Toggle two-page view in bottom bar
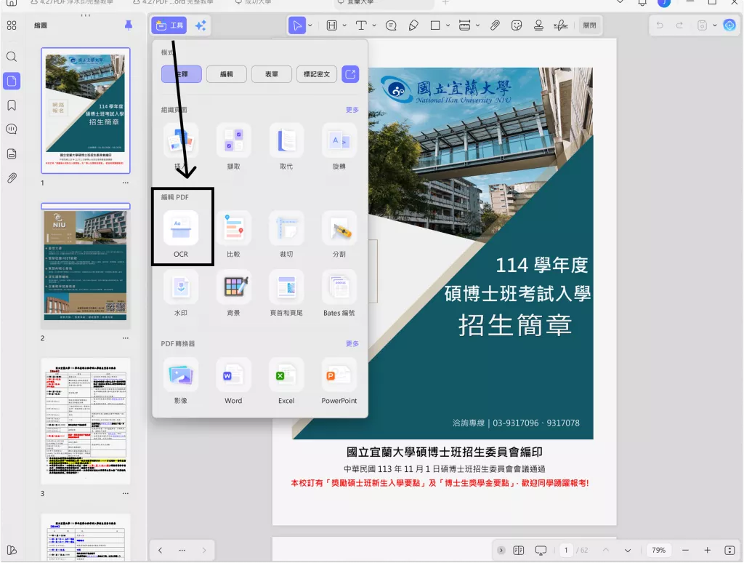Viewport: 744px width, 563px height. pos(519,550)
